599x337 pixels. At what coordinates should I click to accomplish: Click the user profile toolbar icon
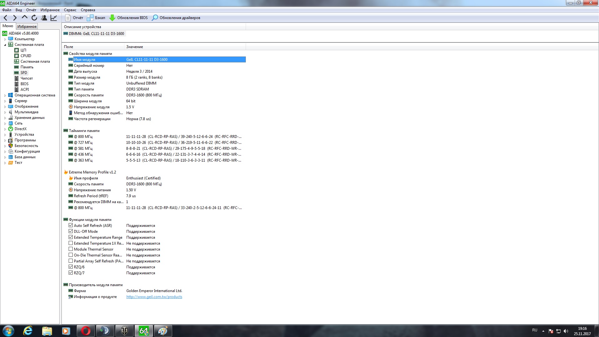(x=44, y=18)
